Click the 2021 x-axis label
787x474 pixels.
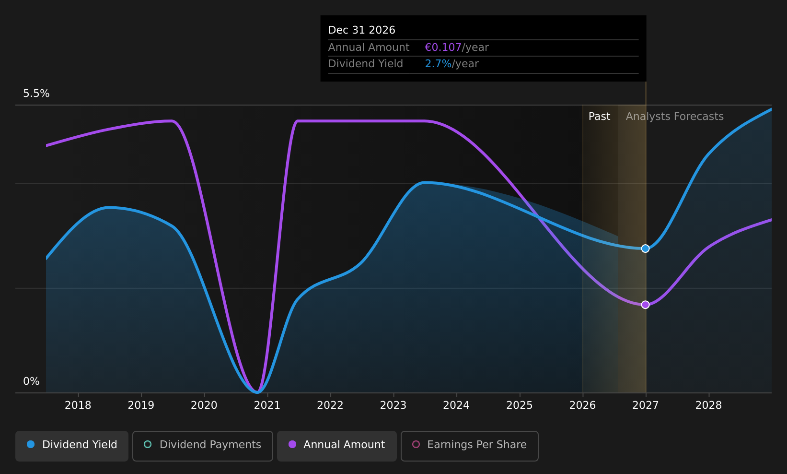(267, 405)
